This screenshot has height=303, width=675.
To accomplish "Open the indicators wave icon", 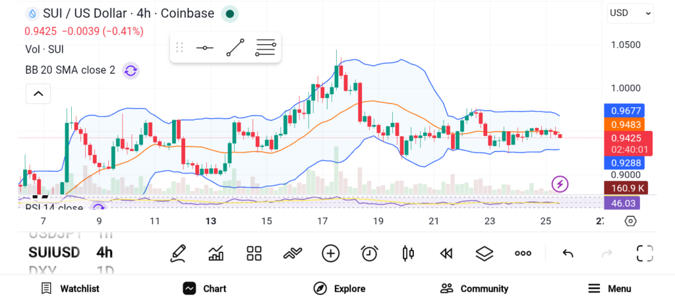I will pyautogui.click(x=292, y=253).
